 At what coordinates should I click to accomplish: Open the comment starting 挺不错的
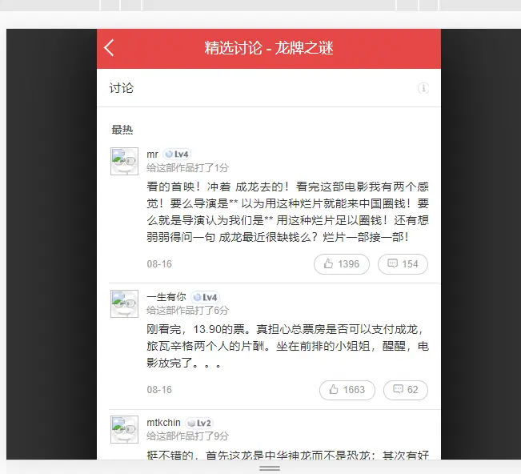(288, 455)
